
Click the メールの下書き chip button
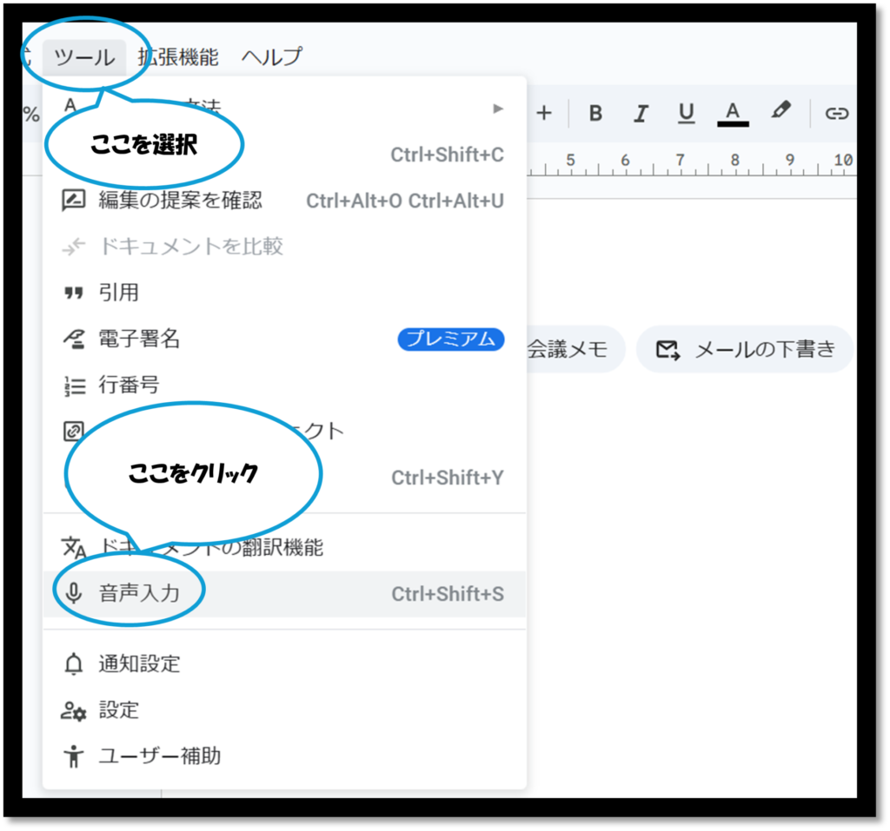(x=745, y=350)
